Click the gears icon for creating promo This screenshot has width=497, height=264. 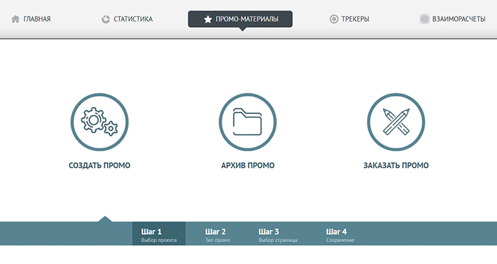[99, 122]
